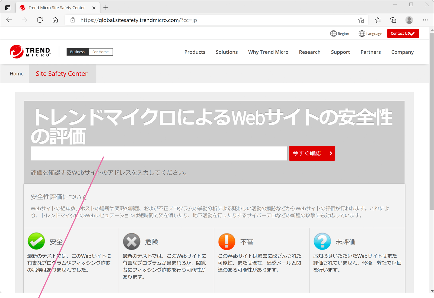Open the Collections icon
The height and width of the screenshot is (298, 434).
(x=393, y=20)
